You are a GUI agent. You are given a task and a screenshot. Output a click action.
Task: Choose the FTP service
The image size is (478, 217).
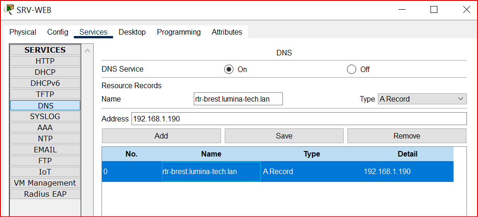[x=45, y=161]
